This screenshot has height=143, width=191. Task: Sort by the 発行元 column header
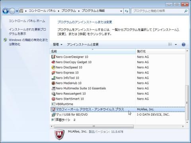pos(160,51)
